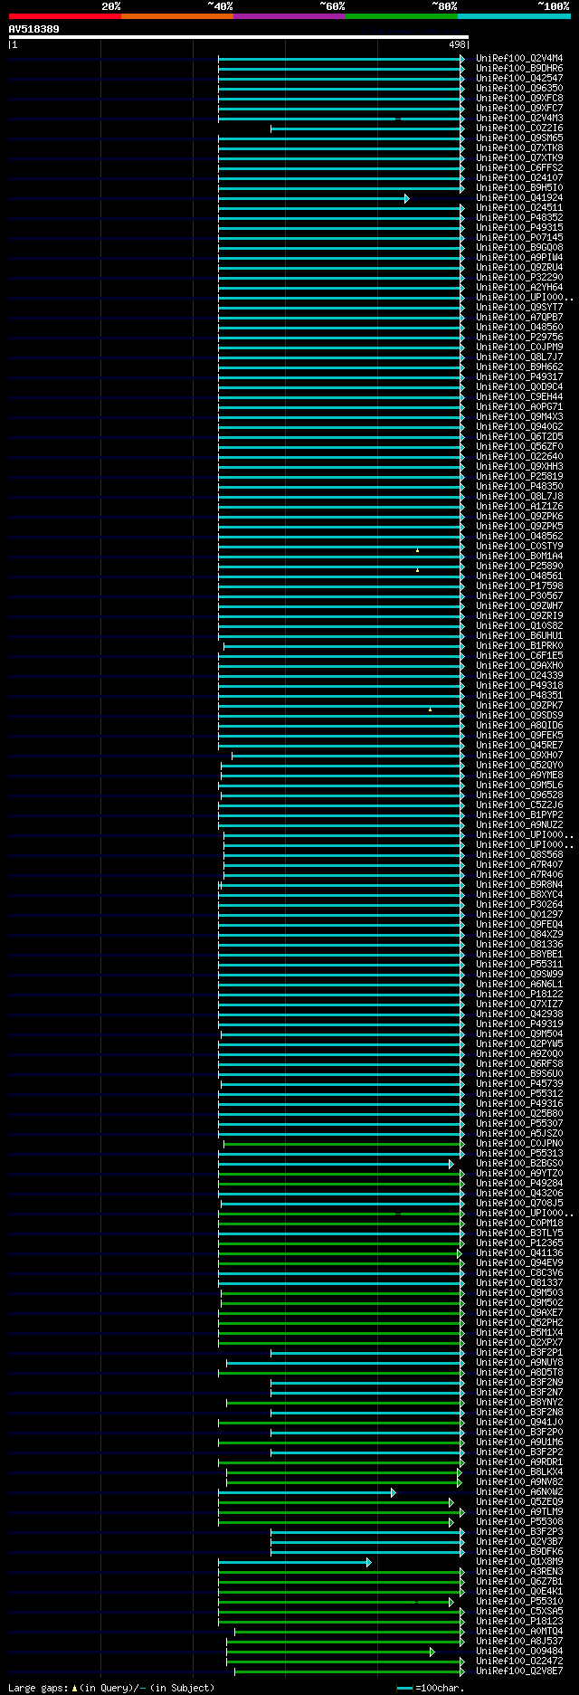Select the UniRef100_C0JPM9 label
Viewport: 579px width, 1695px height.
519,348
